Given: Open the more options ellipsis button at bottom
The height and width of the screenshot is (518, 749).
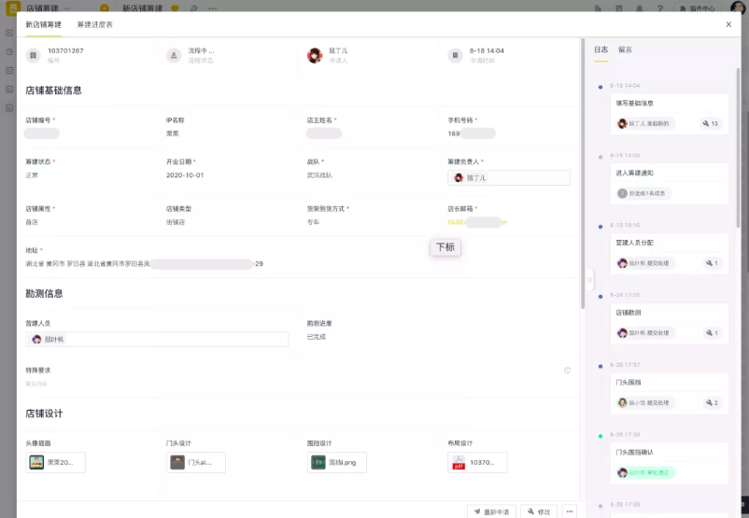Looking at the screenshot, I should tap(570, 511).
